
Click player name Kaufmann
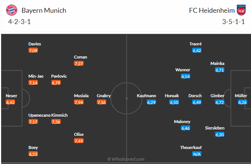(146, 96)
